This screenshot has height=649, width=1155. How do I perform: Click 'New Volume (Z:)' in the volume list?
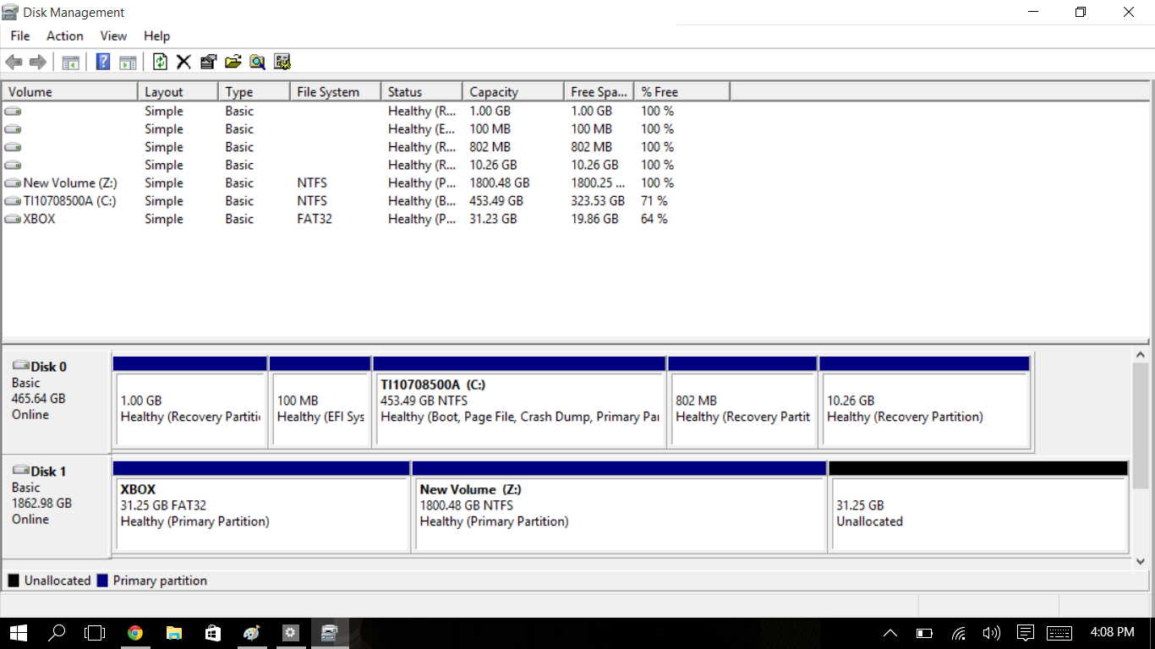(70, 183)
